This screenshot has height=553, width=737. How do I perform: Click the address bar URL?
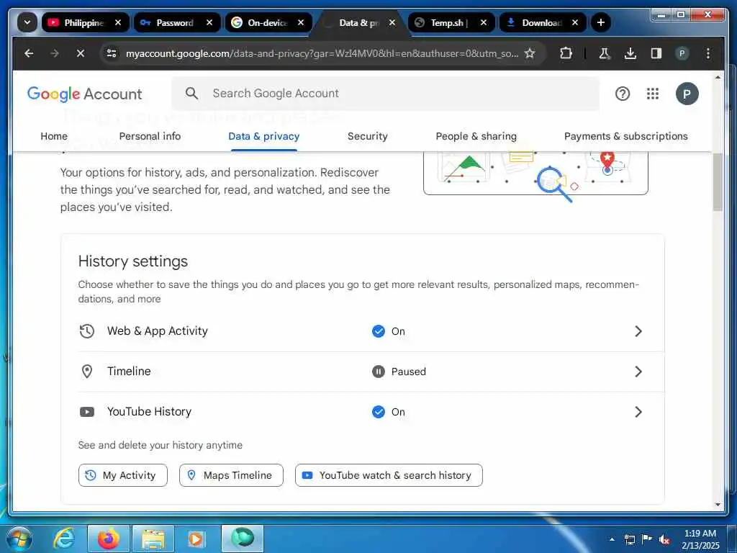(322, 53)
